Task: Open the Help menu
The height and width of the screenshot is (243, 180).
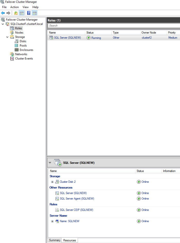Action: (35, 7)
